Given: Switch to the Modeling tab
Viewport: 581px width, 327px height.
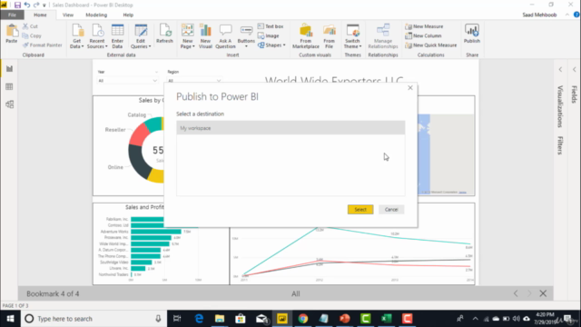Looking at the screenshot, I should (x=96, y=15).
